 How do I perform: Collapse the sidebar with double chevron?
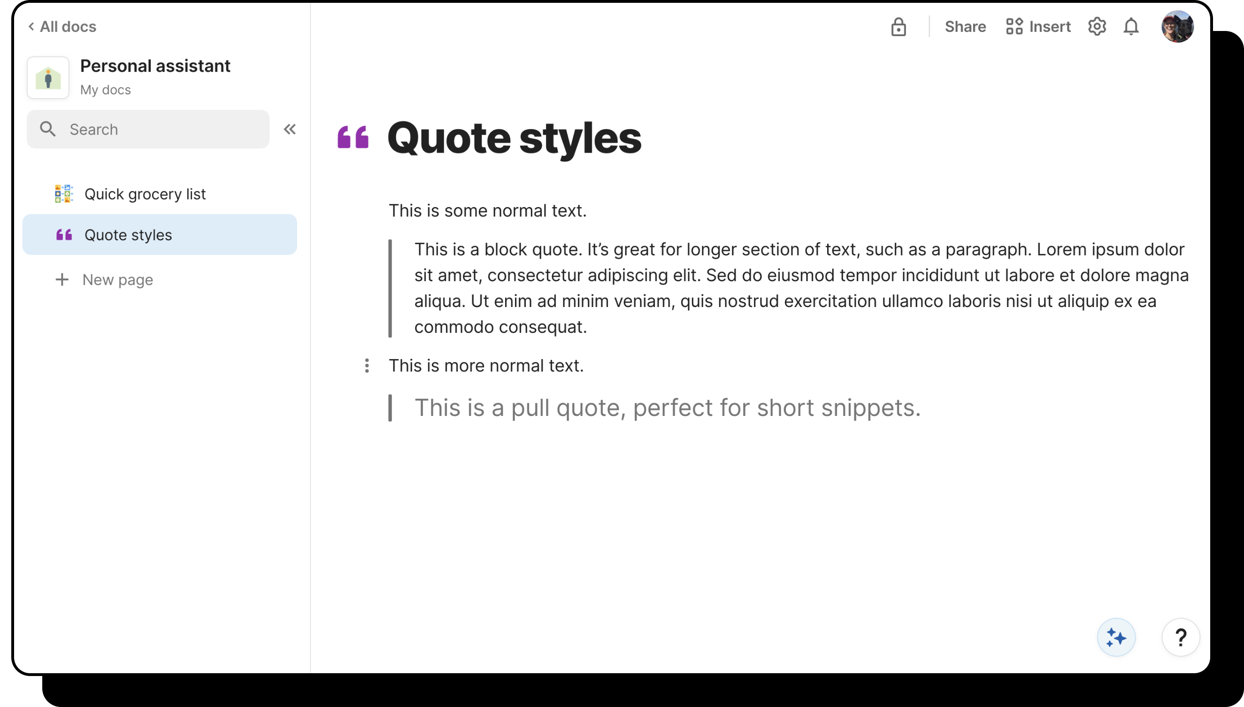pos(290,129)
